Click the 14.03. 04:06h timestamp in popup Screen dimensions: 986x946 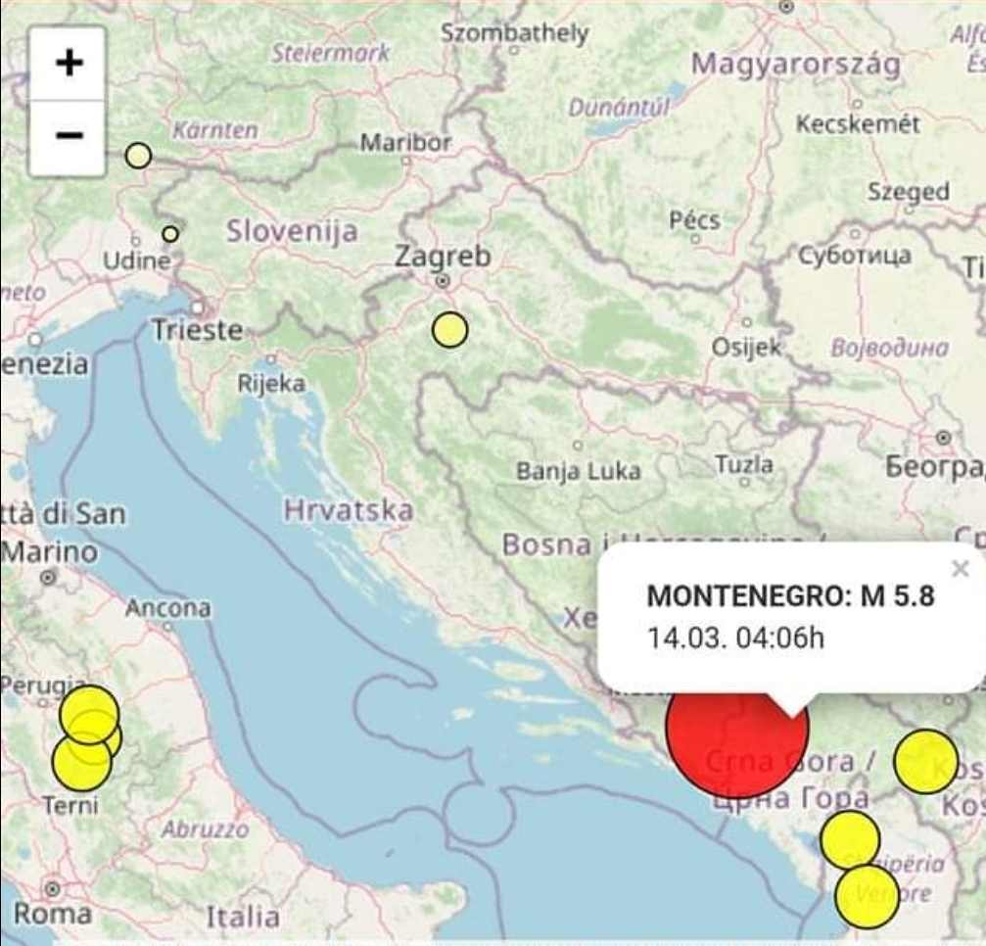pos(735,637)
